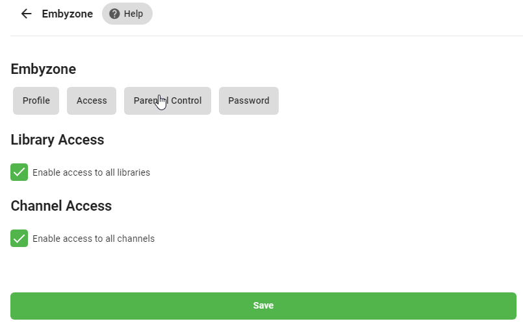Navigate back from Embyzone user page
523x330 pixels.
(26, 14)
